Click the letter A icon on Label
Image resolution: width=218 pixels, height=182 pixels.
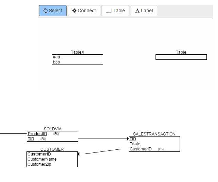tap(138, 11)
